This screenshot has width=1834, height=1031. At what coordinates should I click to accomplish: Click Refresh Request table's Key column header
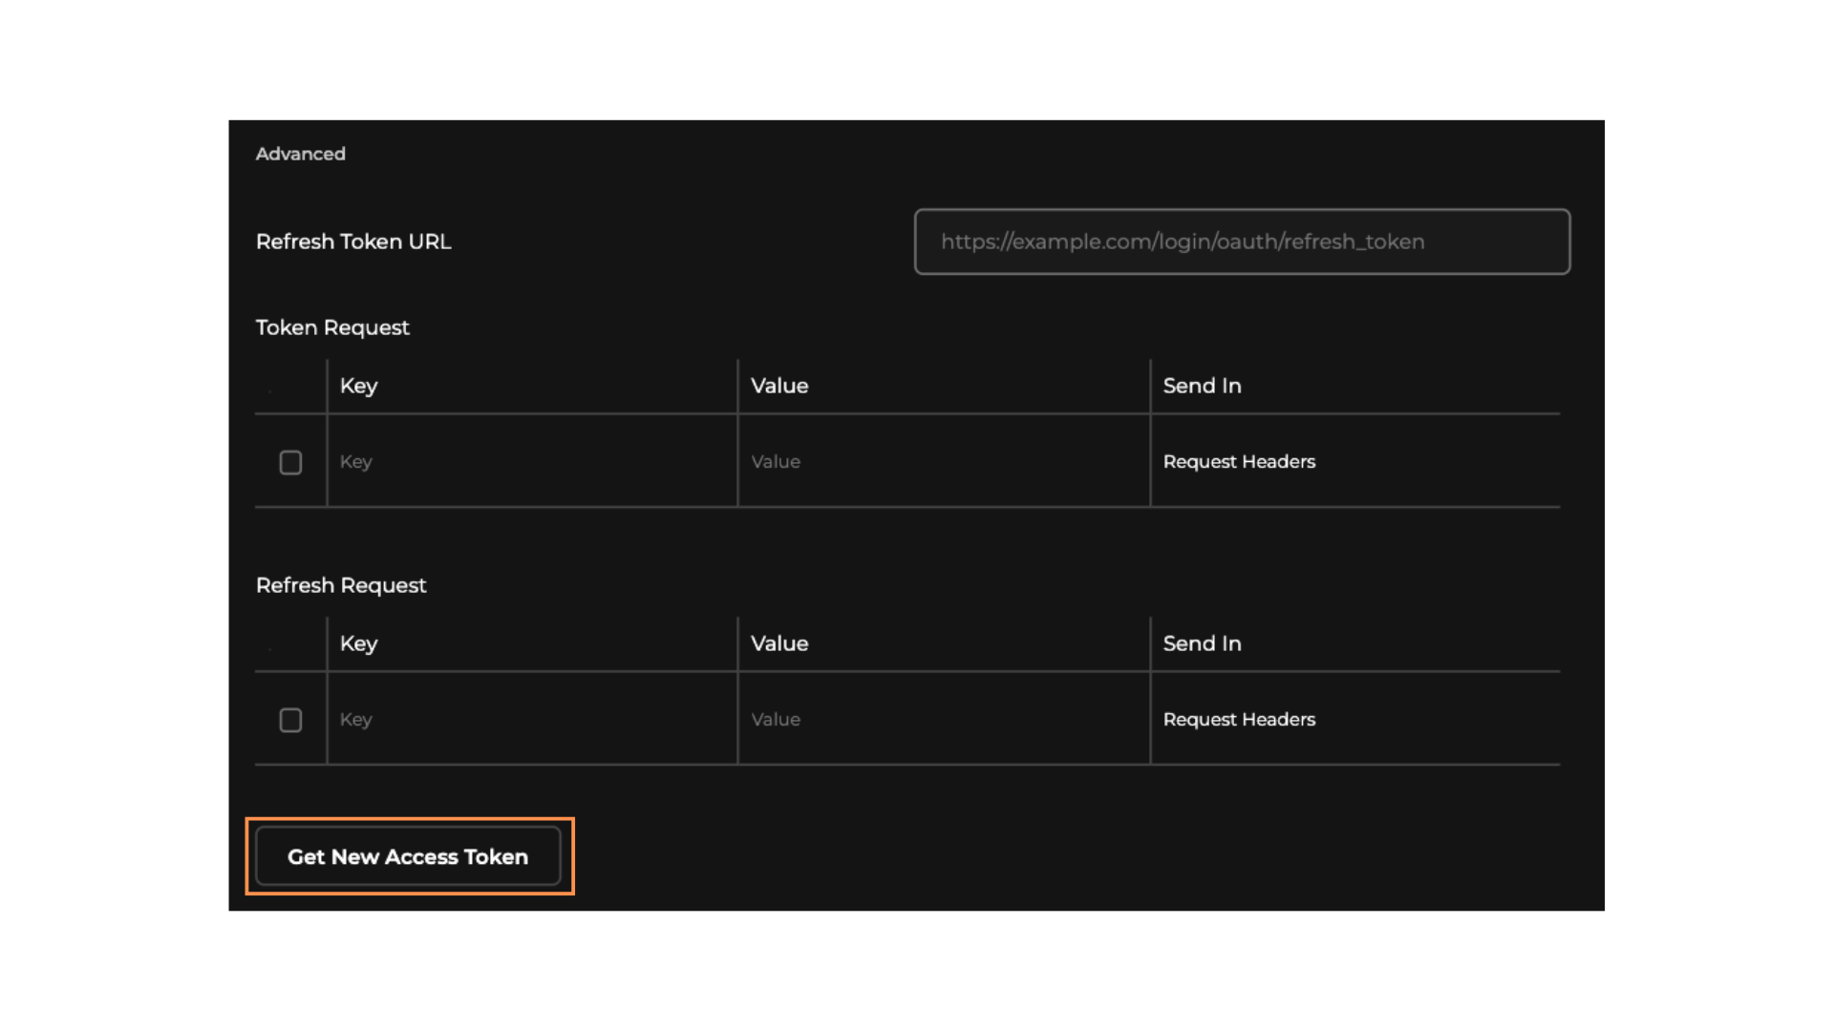(359, 643)
